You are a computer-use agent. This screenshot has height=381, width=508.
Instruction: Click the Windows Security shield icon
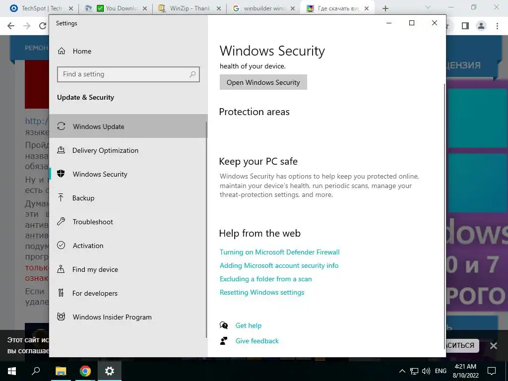(61, 174)
